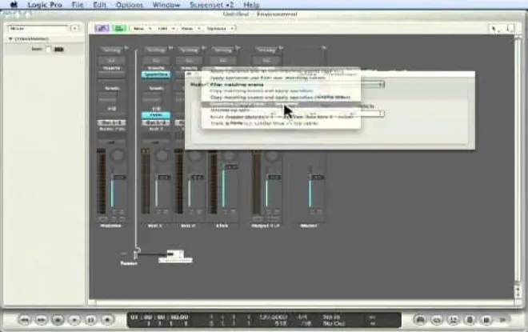Mute the Prelisten channel strip
528x332 pixels.
click(x=114, y=212)
